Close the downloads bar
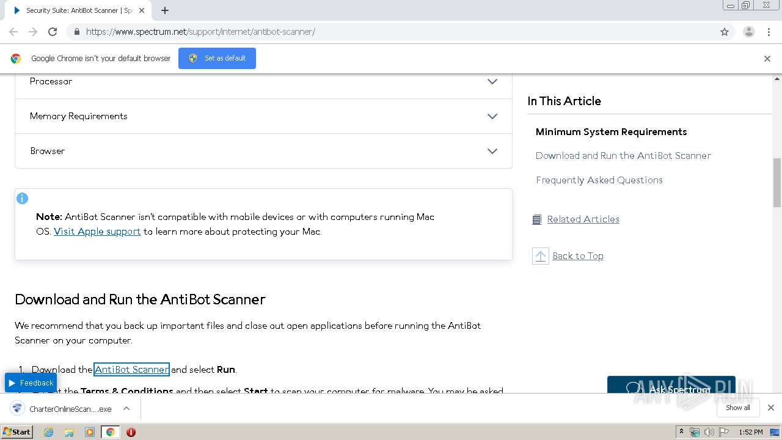Screen dimensions: 782x440 click(x=771, y=408)
